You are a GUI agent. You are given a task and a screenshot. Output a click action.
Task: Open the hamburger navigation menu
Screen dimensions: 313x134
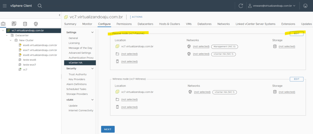[5, 6]
